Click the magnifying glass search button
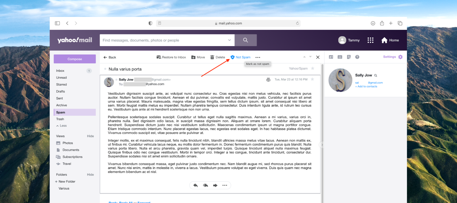Screen dimensions: 457x203 (245, 40)
